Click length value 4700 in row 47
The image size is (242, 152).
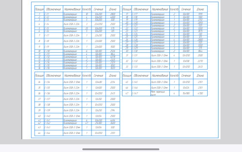[x=200, y=93]
